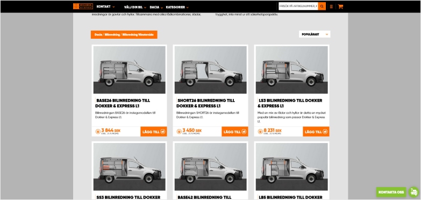Click the search magnifier button
Viewport: 421px width, 200px height.
click(322, 6)
